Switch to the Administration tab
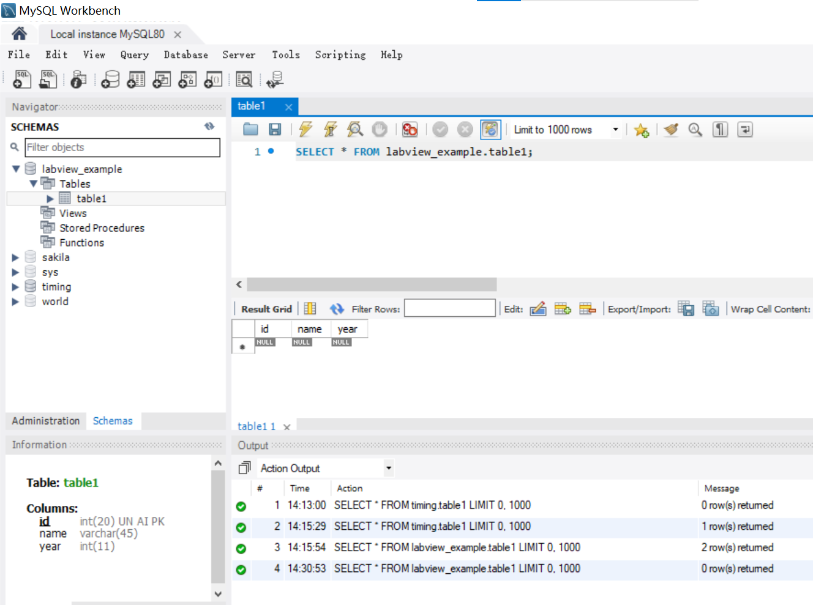Image resolution: width=813 pixels, height=605 pixels. tap(45, 421)
